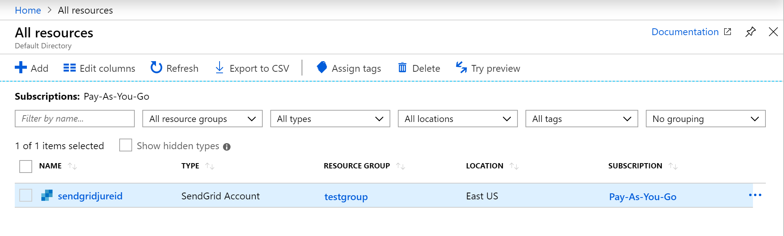The height and width of the screenshot is (236, 784).
Task: Sort by the LOCATION column arrows
Action: tap(514, 166)
